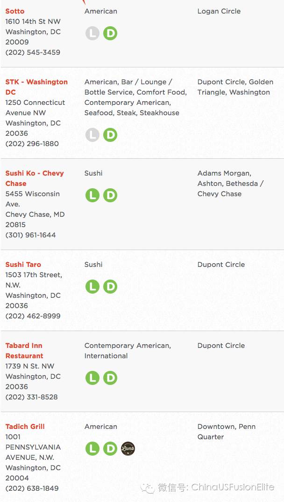Click the Dinner icon for Sushi Ko Chevy Chase
284x502 pixels.
110,195
